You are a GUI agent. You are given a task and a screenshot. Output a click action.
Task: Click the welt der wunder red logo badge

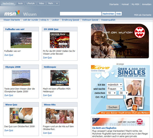[x=140, y=32]
